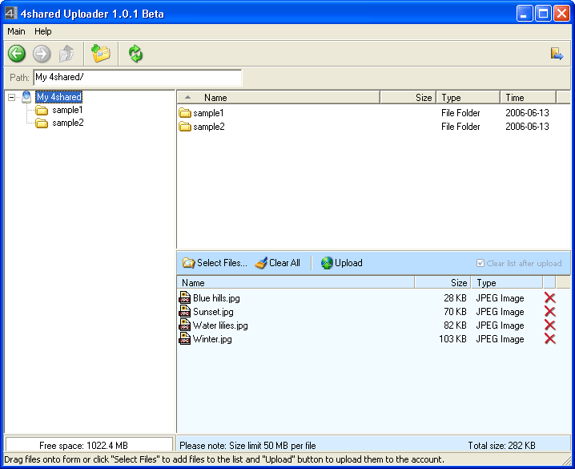Remove Winter.jpg with red X
Image resolution: width=575 pixels, height=469 pixels.
pos(549,338)
